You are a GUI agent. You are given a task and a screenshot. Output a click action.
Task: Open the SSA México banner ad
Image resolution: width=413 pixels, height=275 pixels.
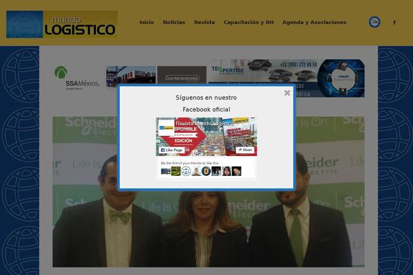tap(77, 78)
